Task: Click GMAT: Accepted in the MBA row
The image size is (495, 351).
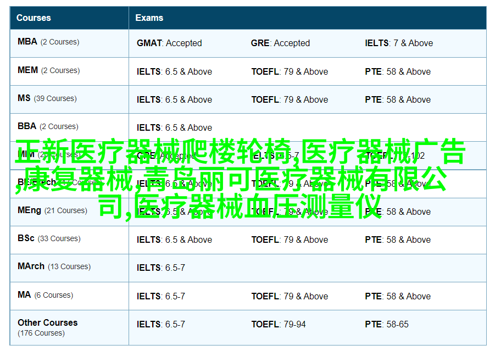Action: 169,43
